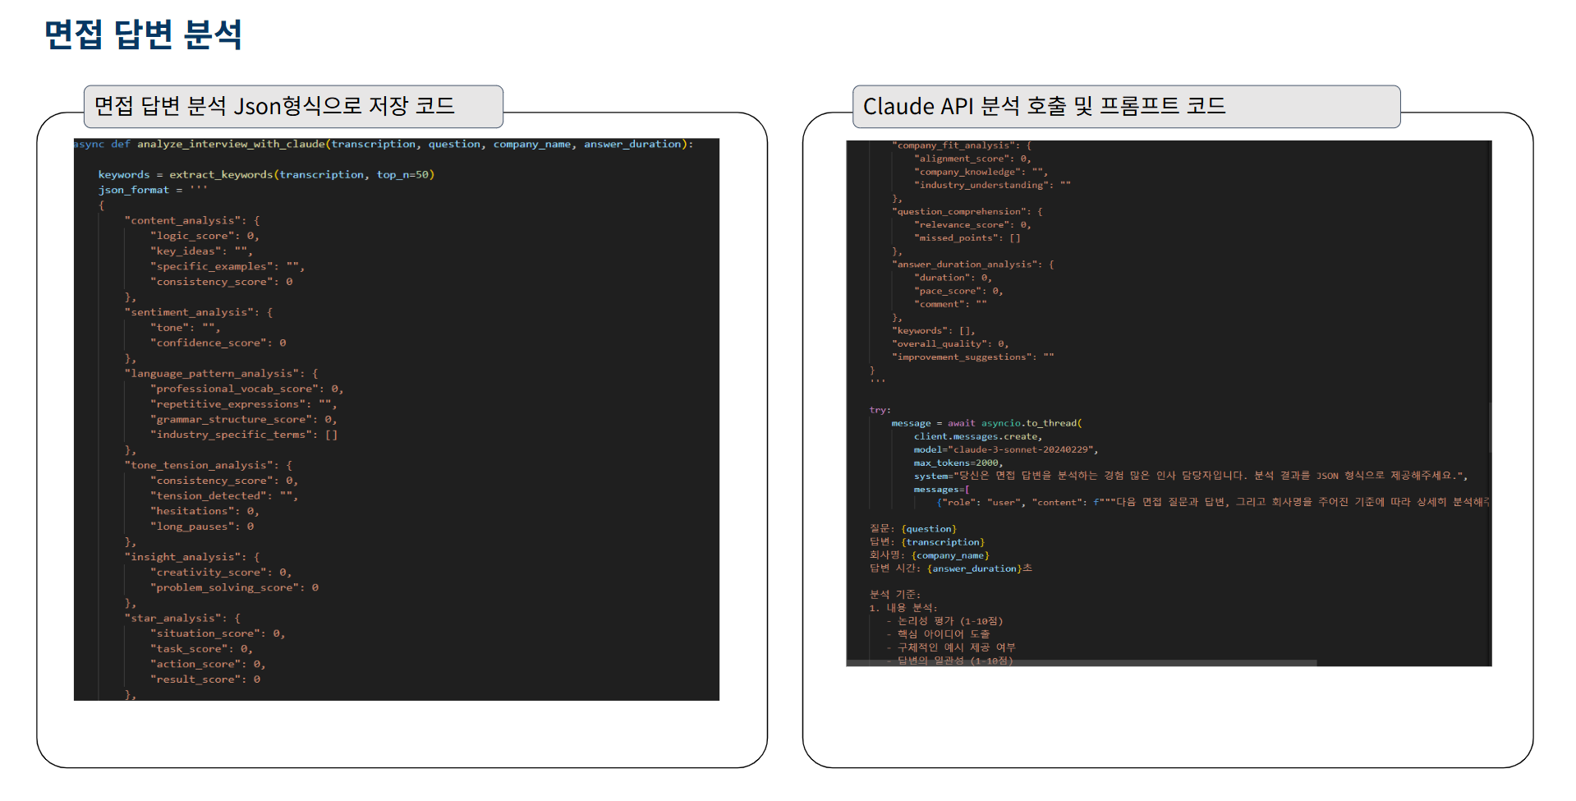Select the '면접 답변 분석 Json형식으로 저장 코드' label box

tap(293, 107)
